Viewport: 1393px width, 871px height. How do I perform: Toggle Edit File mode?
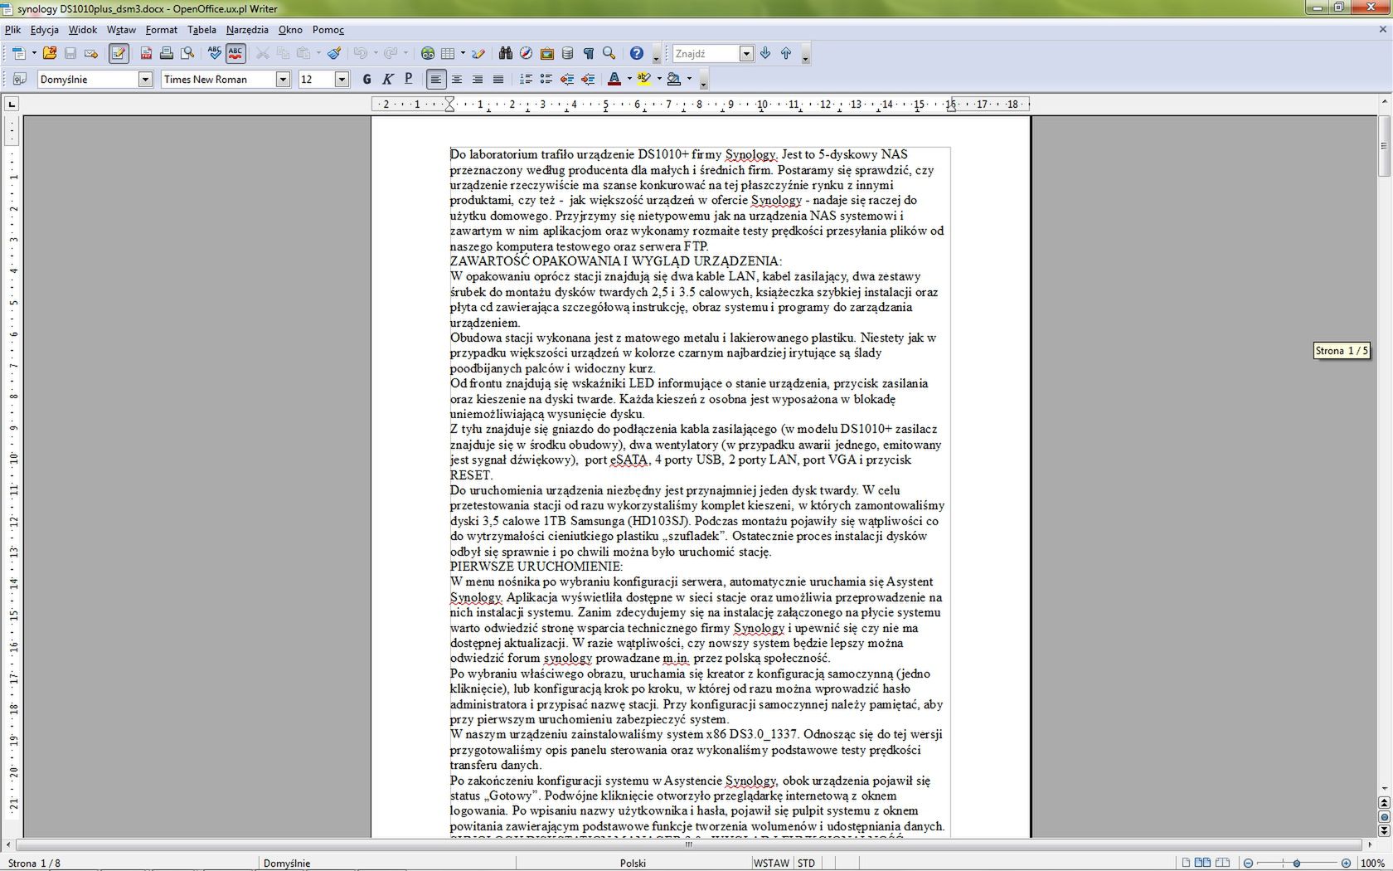[x=119, y=53]
